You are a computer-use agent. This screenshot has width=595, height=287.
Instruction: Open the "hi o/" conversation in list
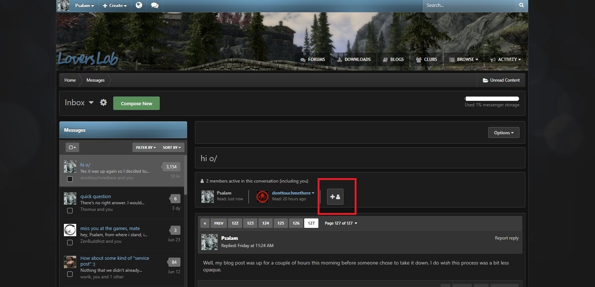85,165
